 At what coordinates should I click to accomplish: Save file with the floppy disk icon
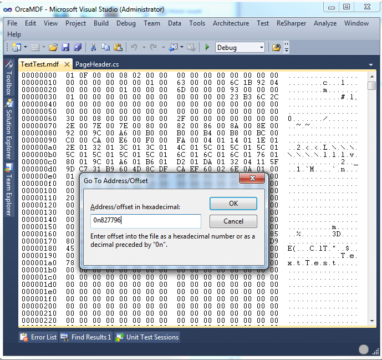click(65, 47)
